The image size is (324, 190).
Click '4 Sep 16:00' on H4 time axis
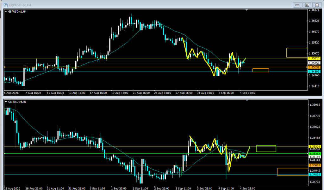(x=247, y=93)
